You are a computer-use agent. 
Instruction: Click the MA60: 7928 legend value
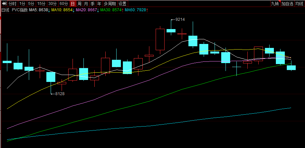136,10
